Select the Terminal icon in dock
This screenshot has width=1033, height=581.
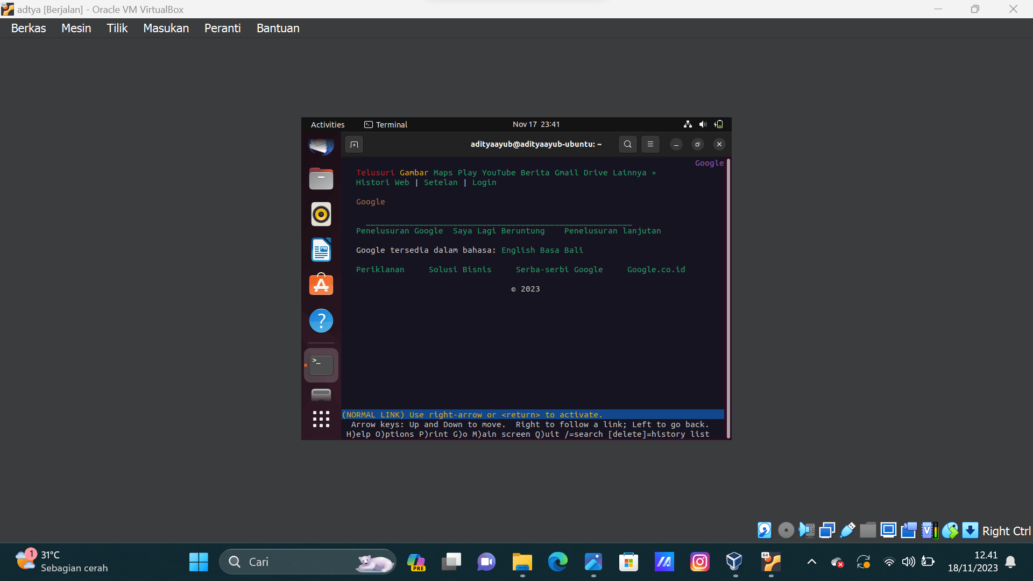pyautogui.click(x=321, y=365)
